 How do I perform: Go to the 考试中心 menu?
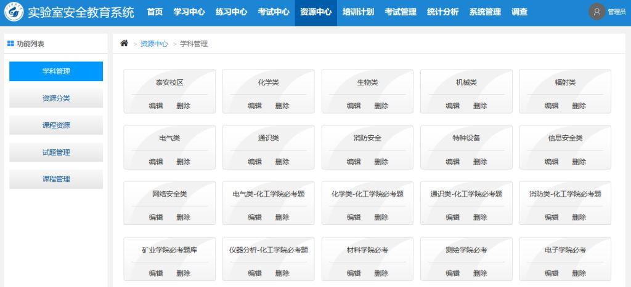[x=274, y=12]
